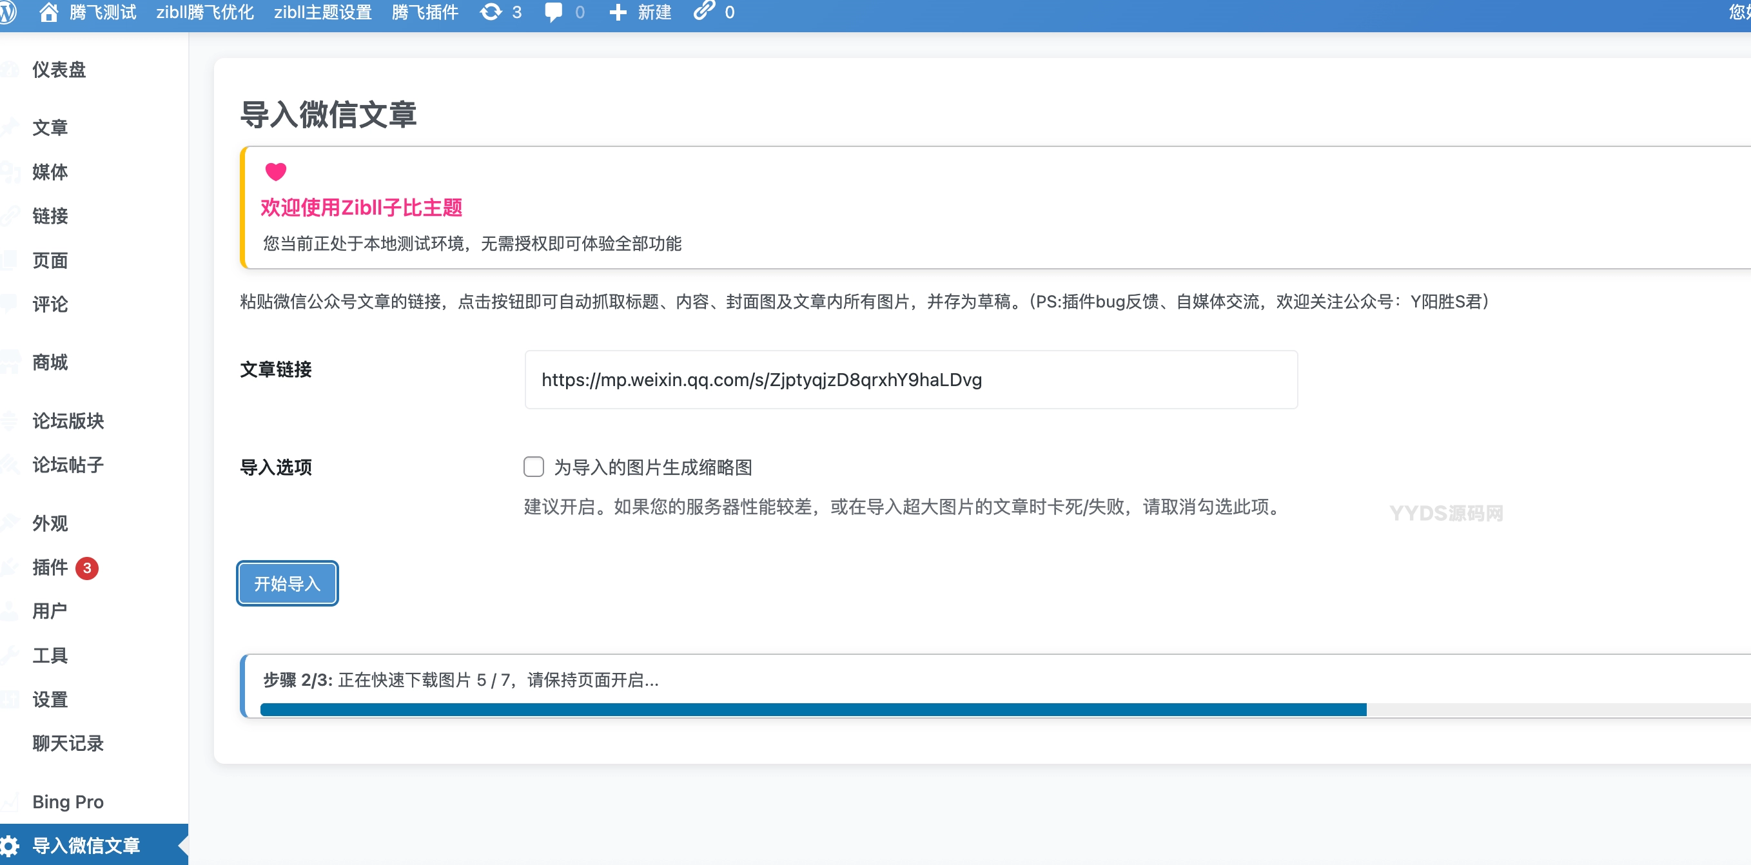Select zibll主题设置 from the admin bar
1751x865 pixels.
pos(323,12)
